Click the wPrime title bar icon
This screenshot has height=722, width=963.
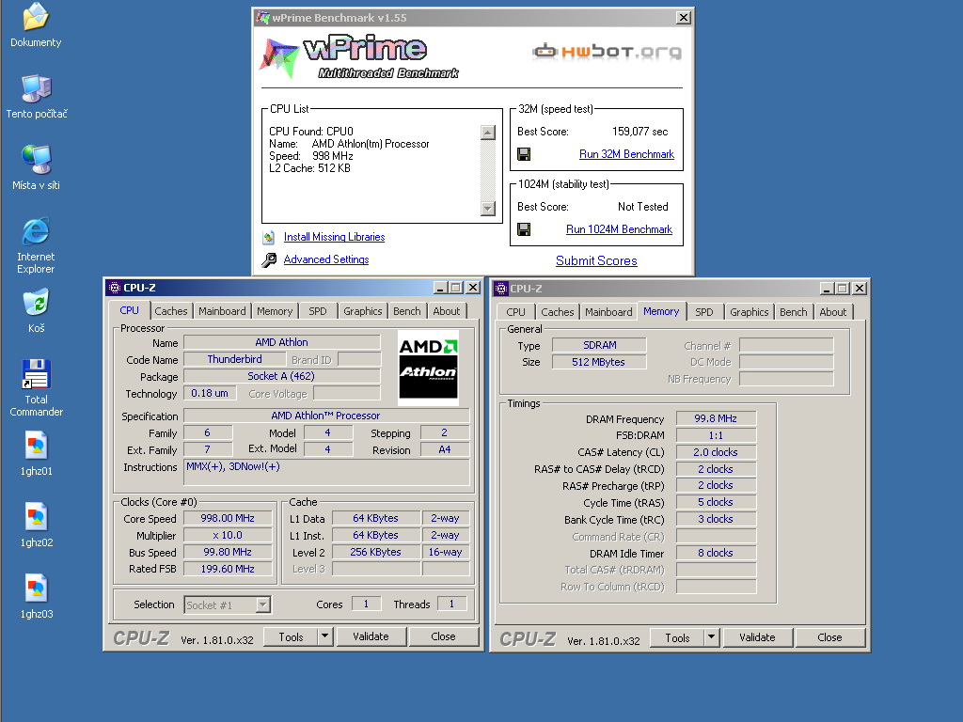[x=263, y=17]
